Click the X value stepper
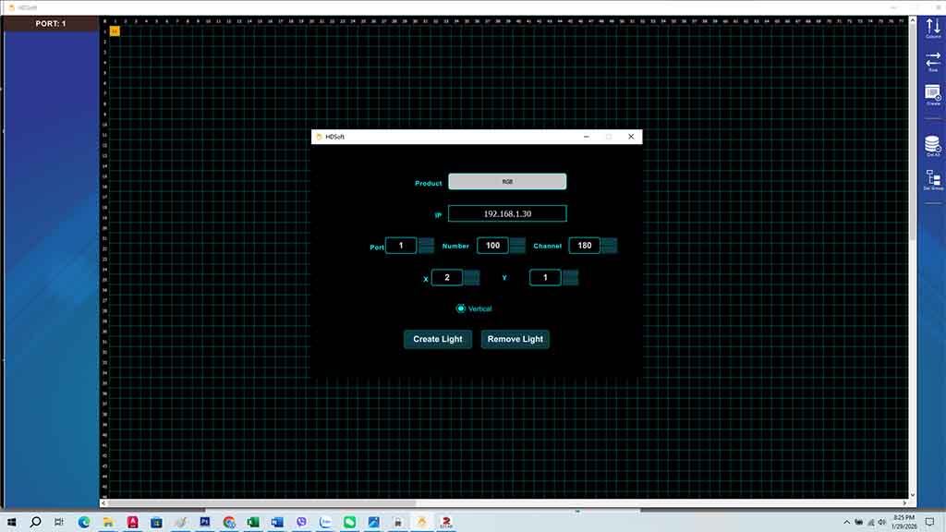 point(471,278)
